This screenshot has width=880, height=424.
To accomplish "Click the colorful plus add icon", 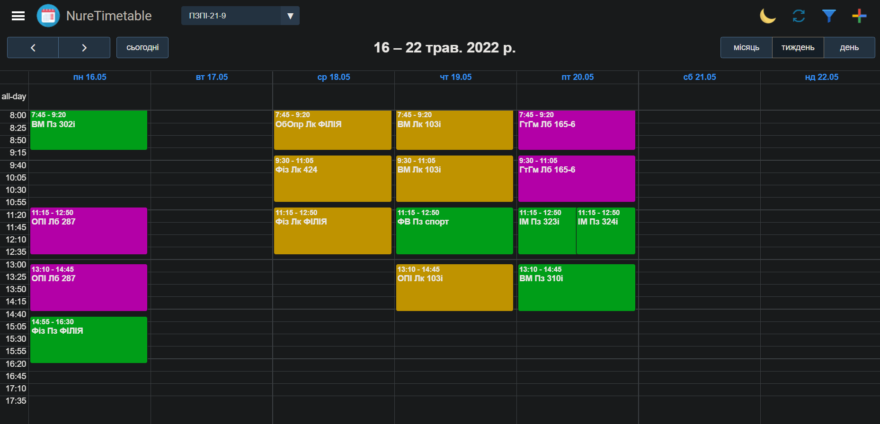I will (859, 16).
